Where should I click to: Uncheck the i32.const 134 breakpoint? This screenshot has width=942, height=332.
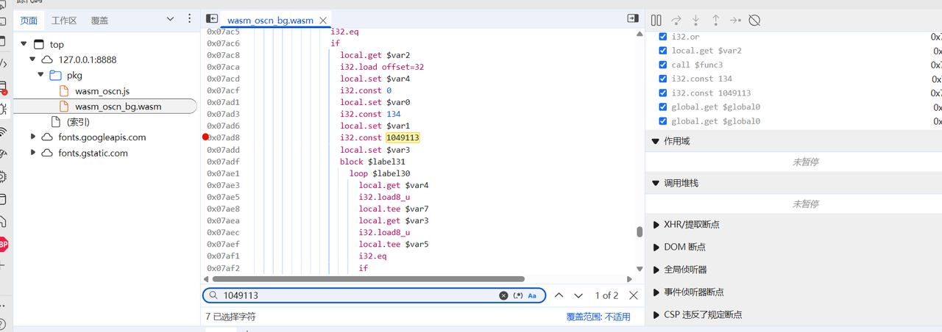coord(663,79)
